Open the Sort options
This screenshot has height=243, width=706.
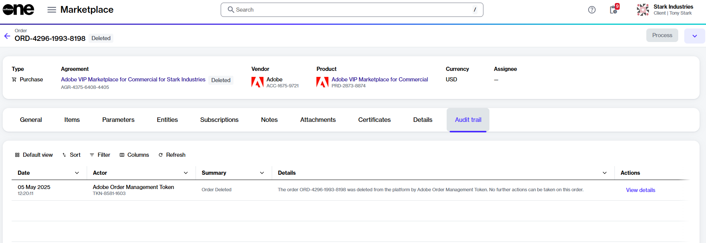(x=71, y=155)
